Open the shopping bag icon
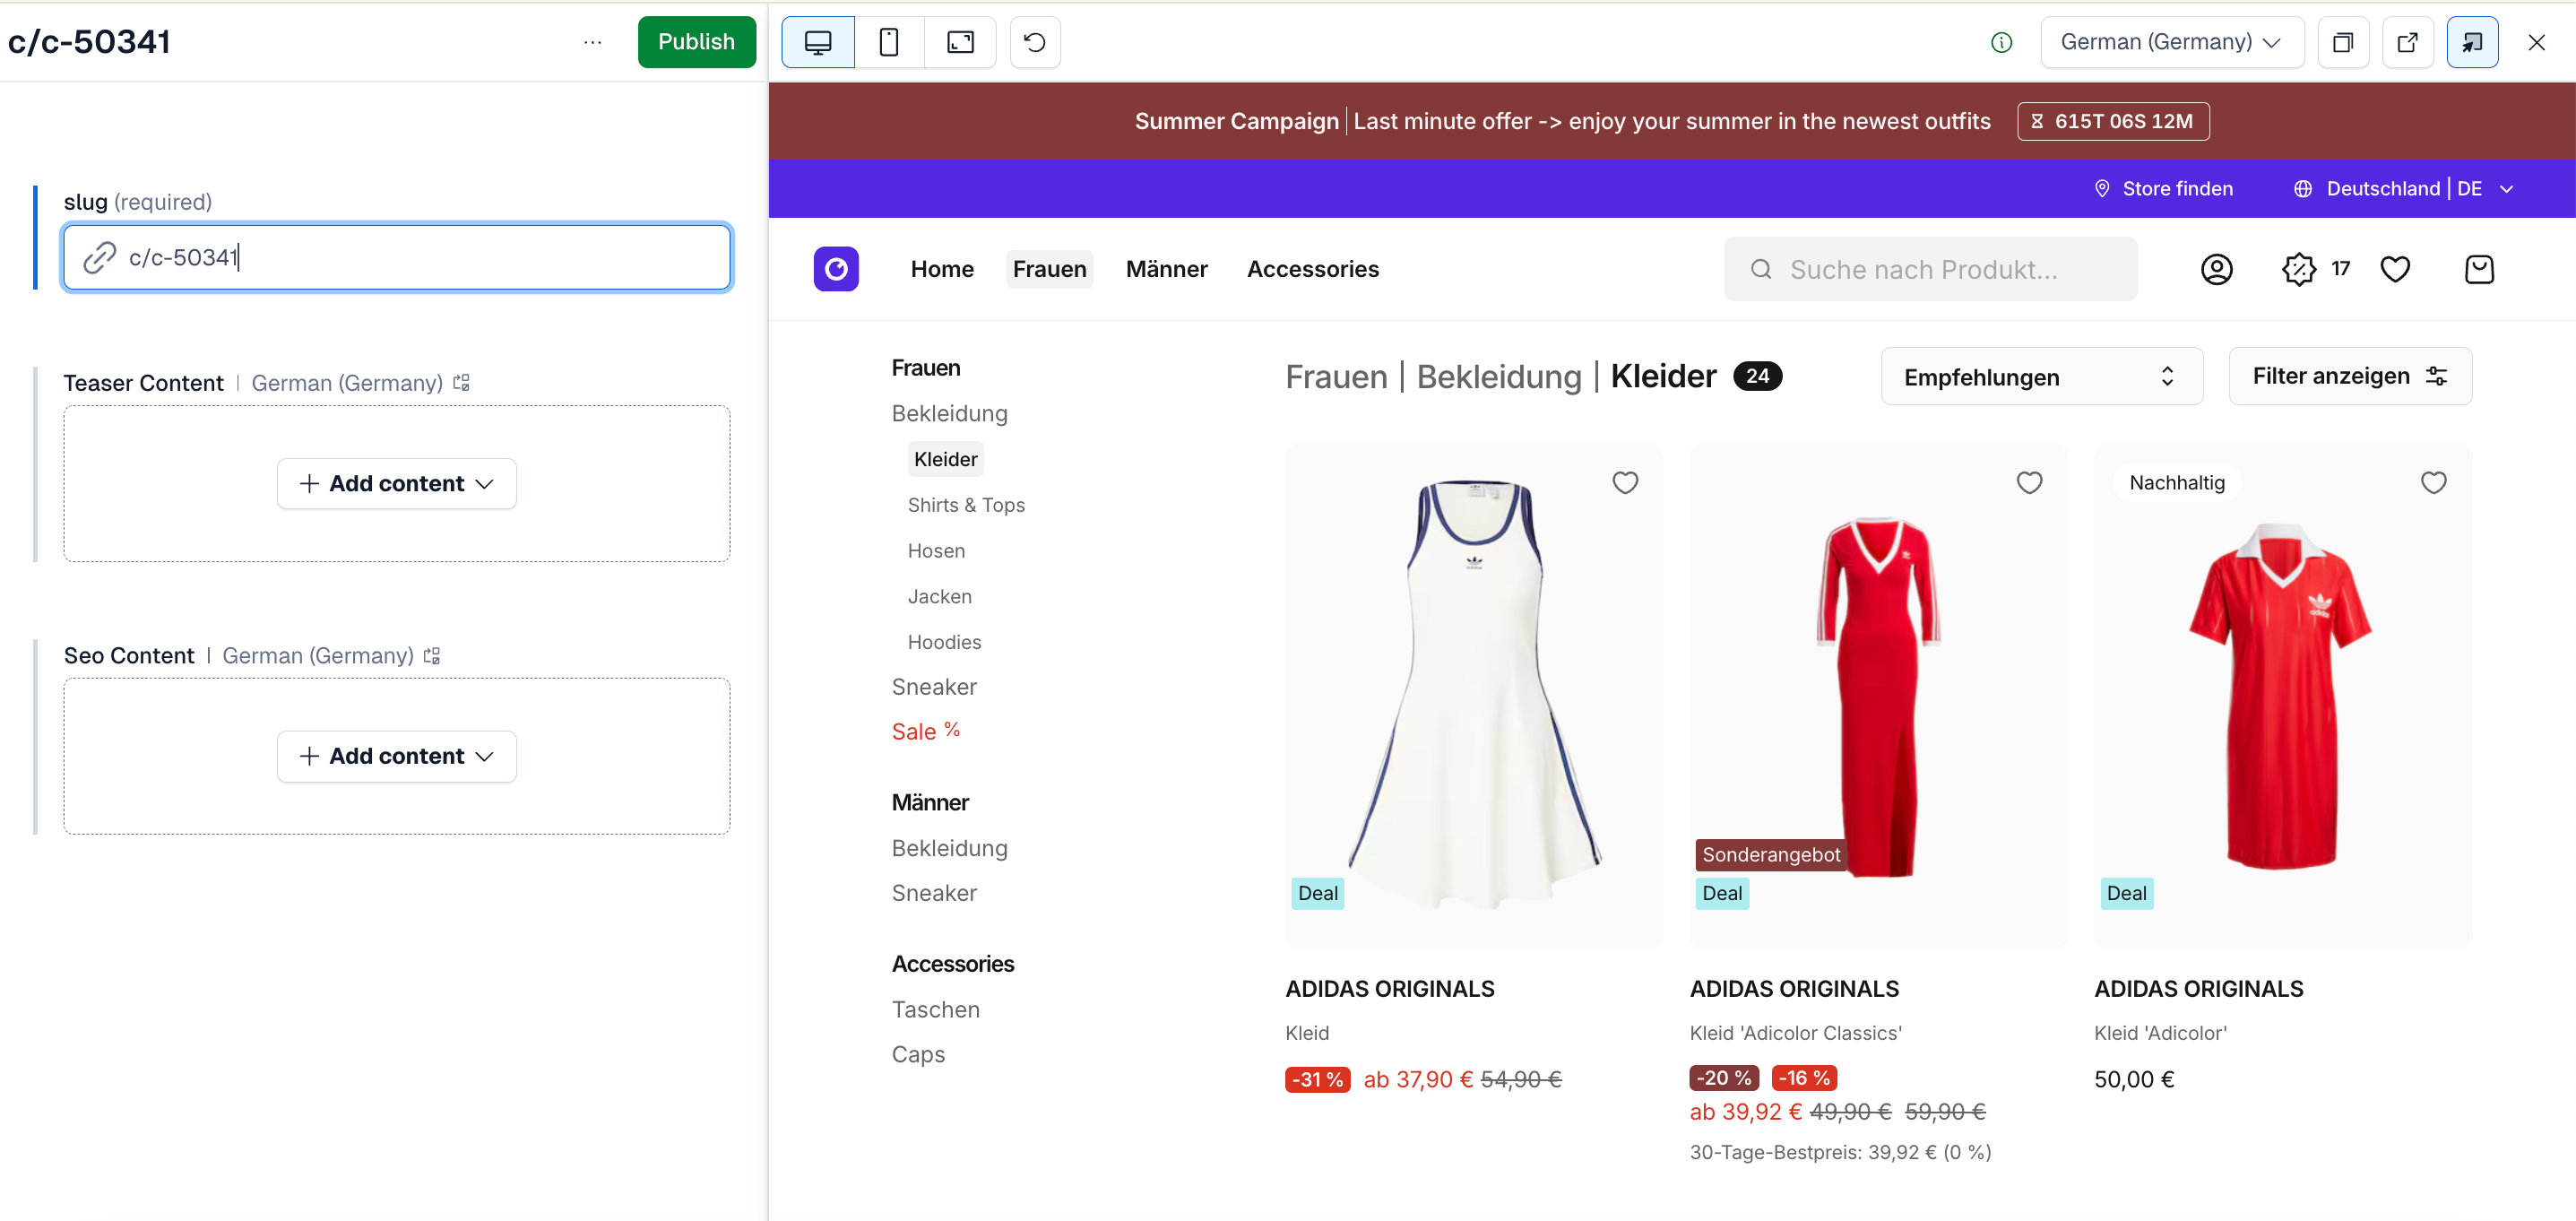Screen dimensions: 2576x1221 point(2478,269)
